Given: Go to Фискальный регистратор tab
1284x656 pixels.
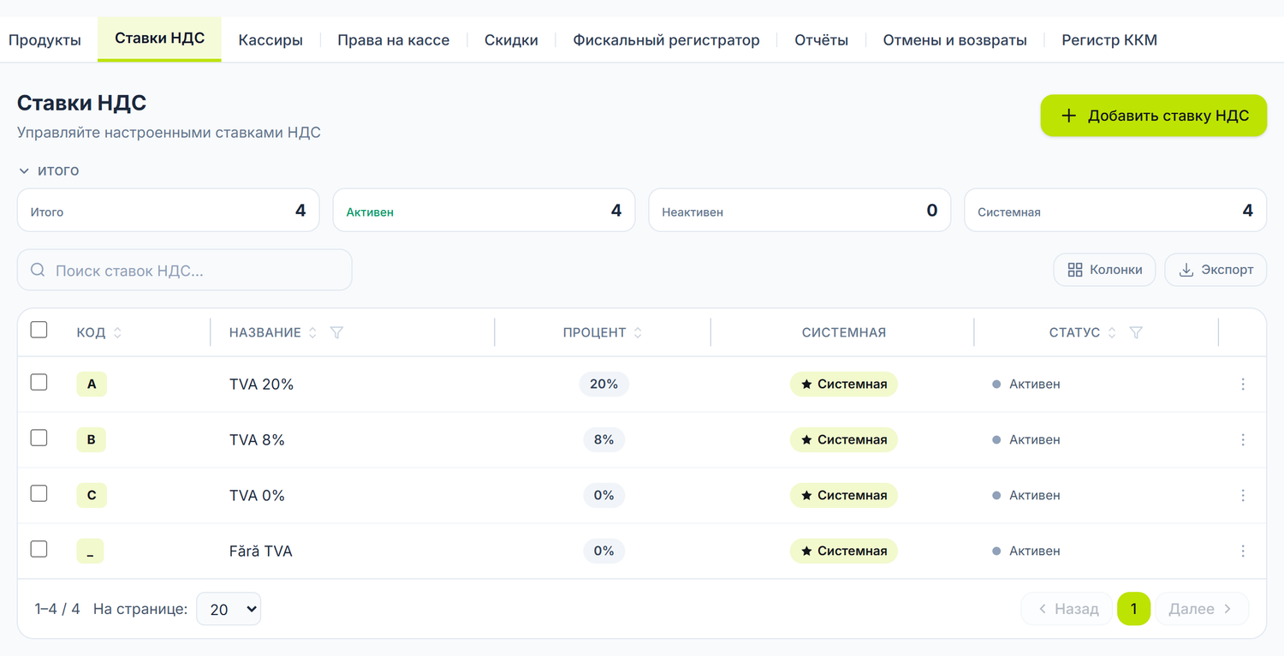Looking at the screenshot, I should (x=666, y=39).
